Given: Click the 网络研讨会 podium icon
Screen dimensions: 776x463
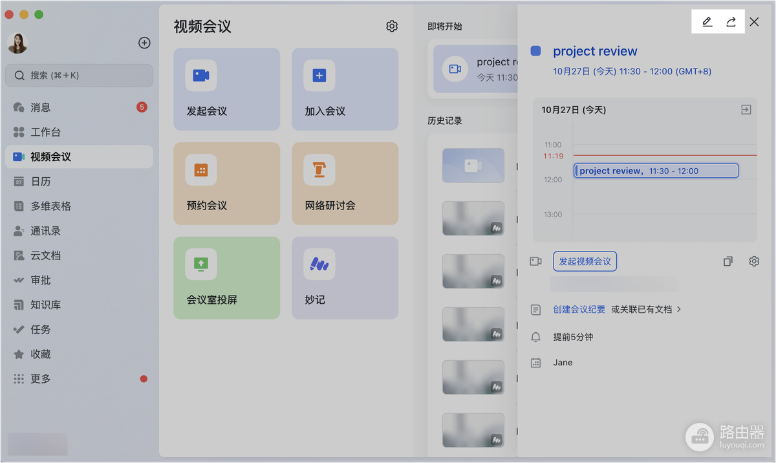Looking at the screenshot, I should click(319, 170).
